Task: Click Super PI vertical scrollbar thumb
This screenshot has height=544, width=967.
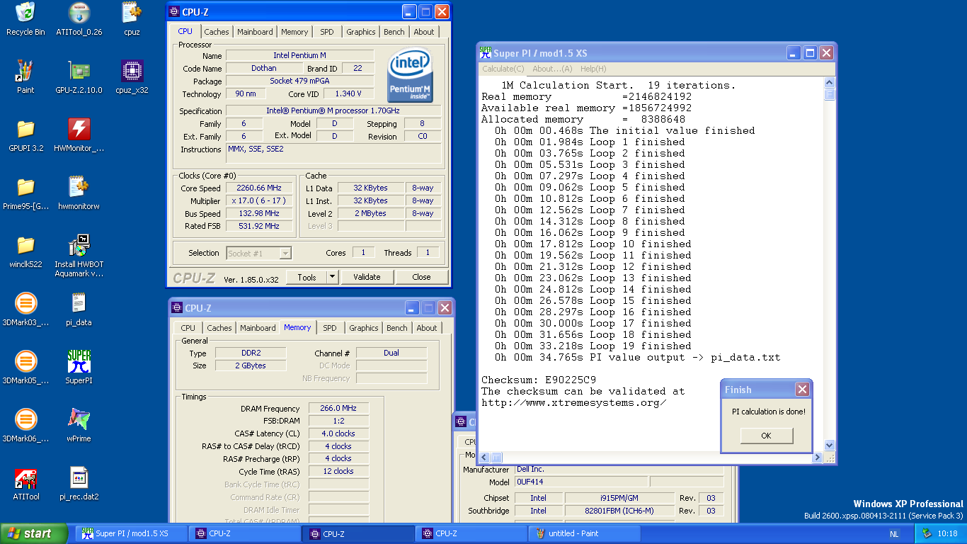Action: (830, 94)
